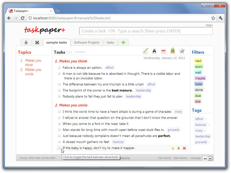Viewport: 231px width, 173px height.
Task: Delete the 'If the baby is happy' task
Action: click(184, 148)
